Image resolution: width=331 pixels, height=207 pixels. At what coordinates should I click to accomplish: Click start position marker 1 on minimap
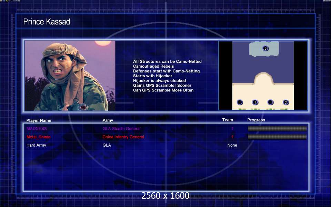[255, 102]
